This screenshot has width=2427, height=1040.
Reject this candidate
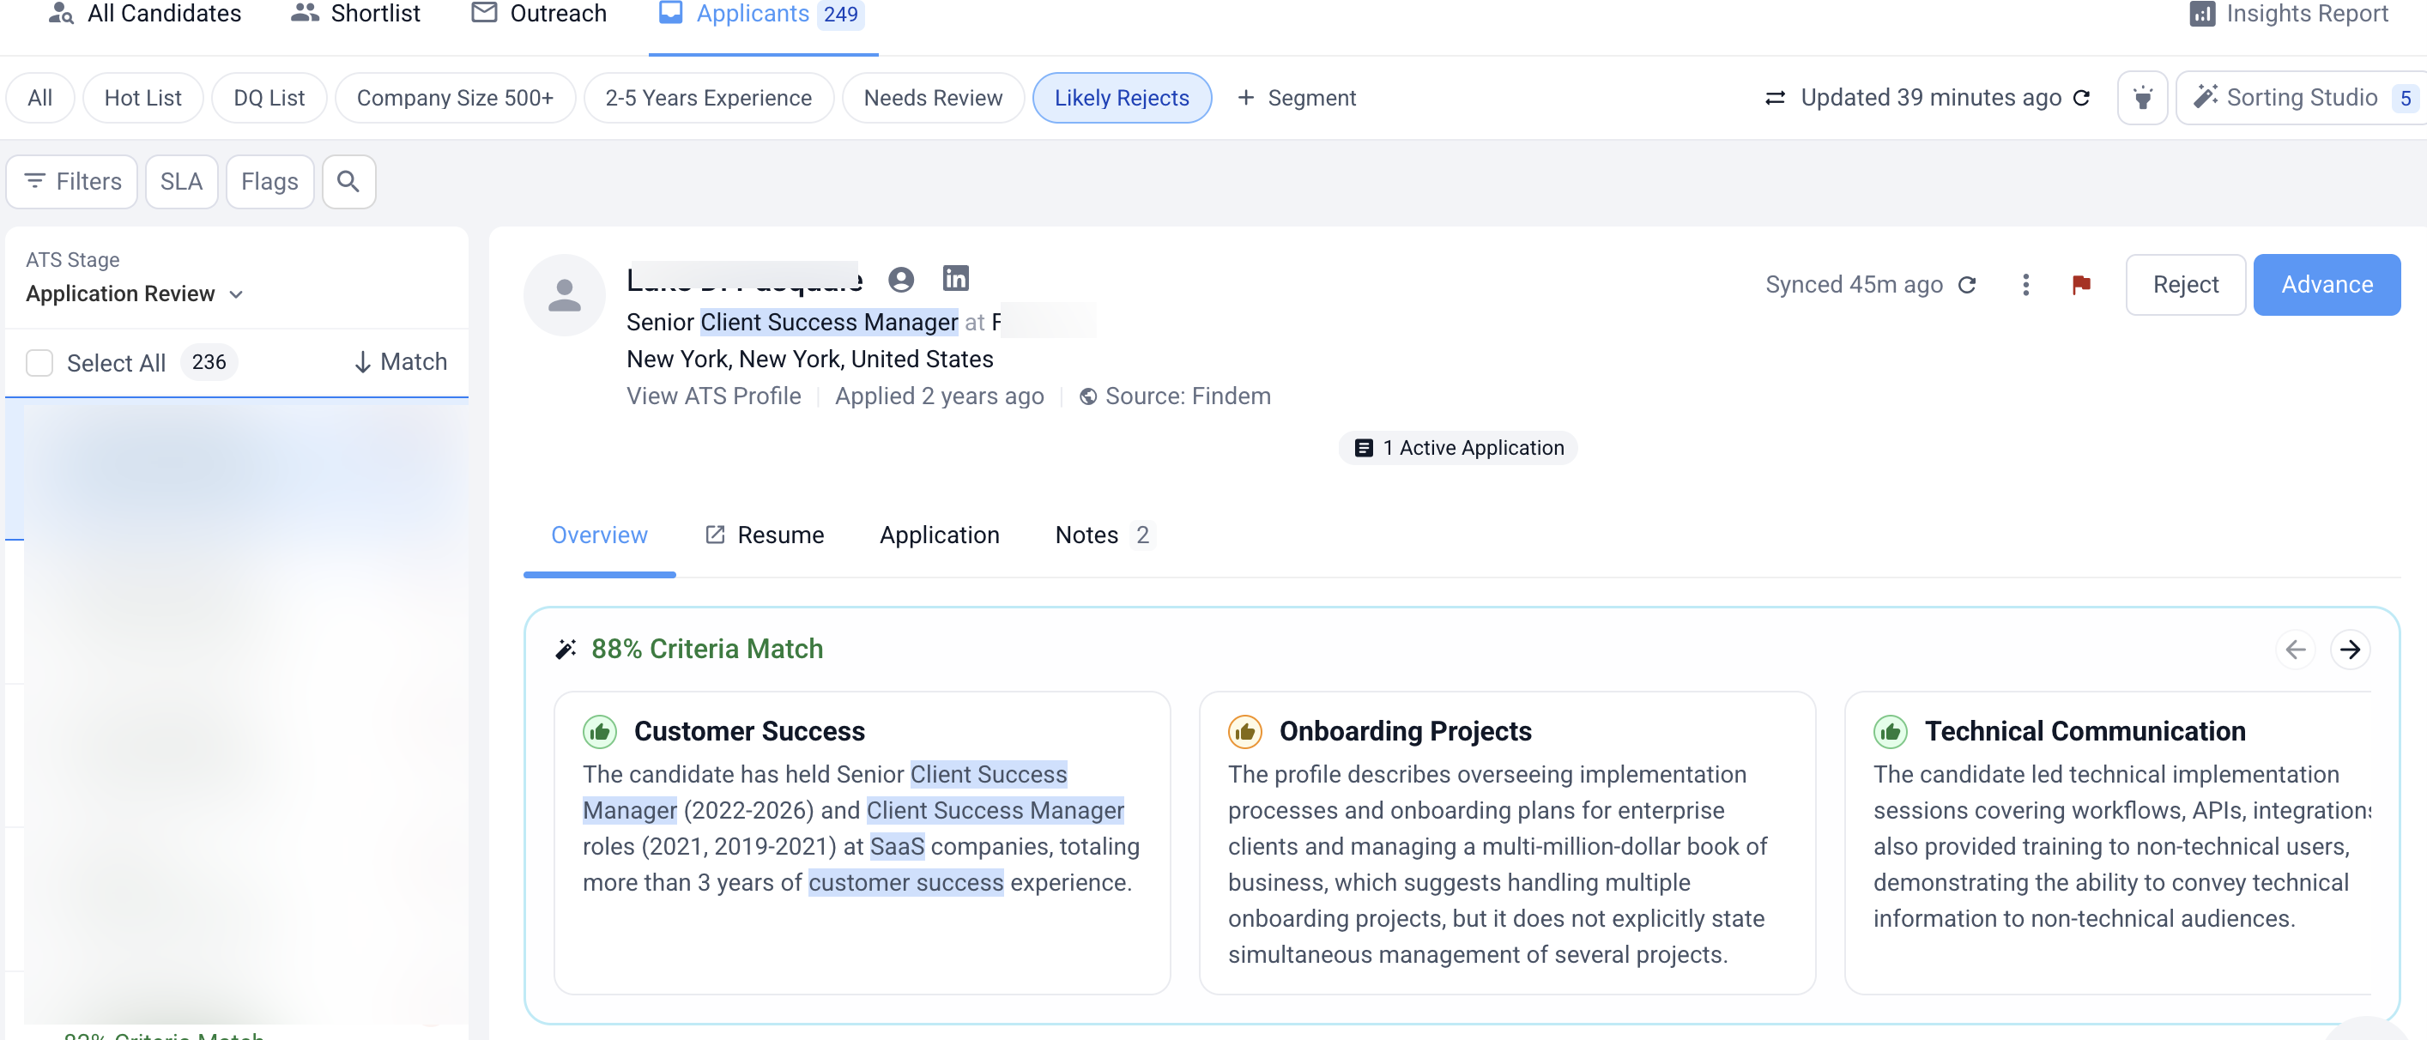(x=2185, y=285)
